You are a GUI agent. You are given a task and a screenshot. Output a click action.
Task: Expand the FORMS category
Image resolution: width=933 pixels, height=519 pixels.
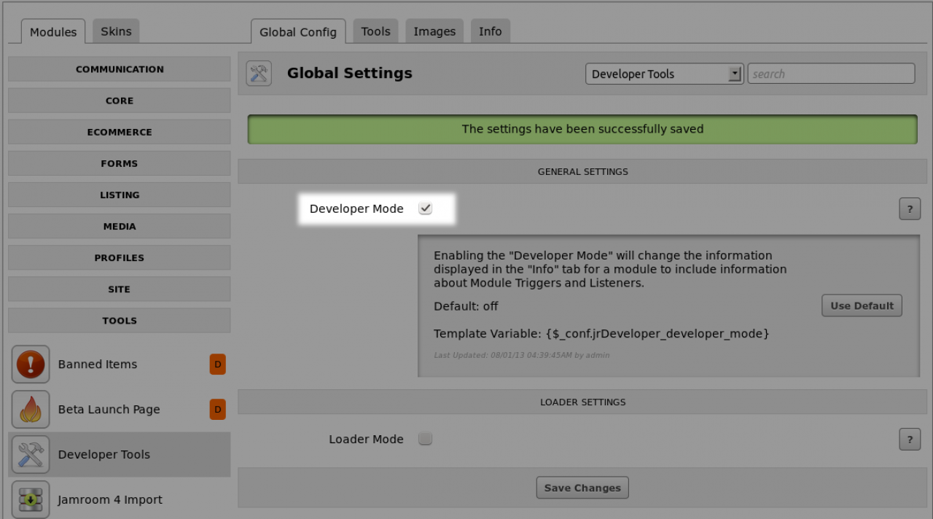120,163
